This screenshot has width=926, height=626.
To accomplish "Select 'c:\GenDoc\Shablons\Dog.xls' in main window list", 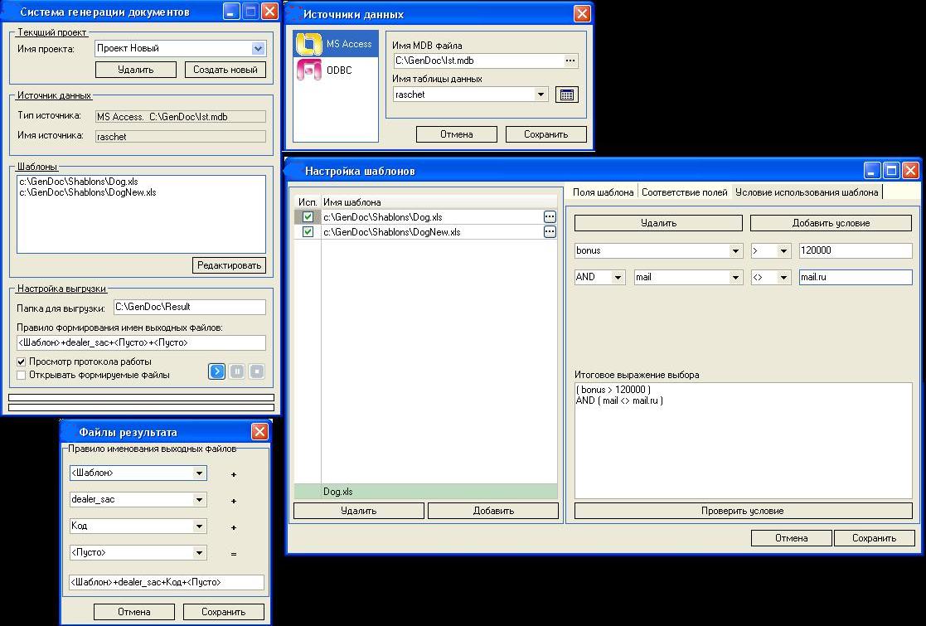I will tap(79, 182).
